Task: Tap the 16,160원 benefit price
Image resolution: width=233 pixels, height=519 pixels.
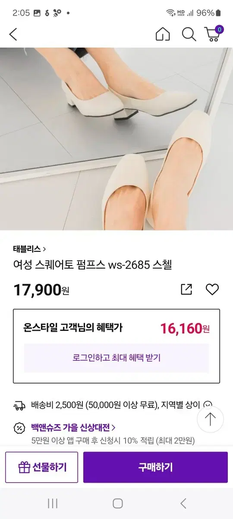Action: point(185,328)
